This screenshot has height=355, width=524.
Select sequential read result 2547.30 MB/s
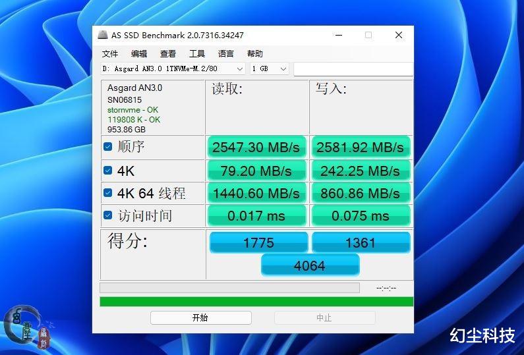point(256,148)
